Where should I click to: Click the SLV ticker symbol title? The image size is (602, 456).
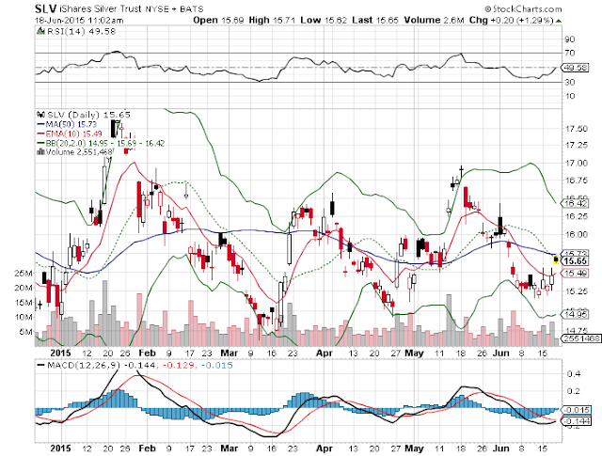pos(46,8)
